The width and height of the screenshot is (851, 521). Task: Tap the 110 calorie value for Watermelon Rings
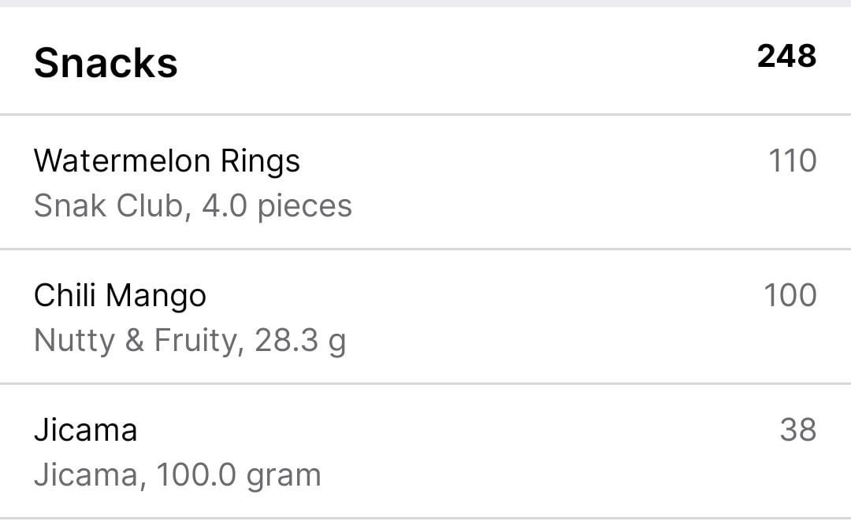coord(793,161)
